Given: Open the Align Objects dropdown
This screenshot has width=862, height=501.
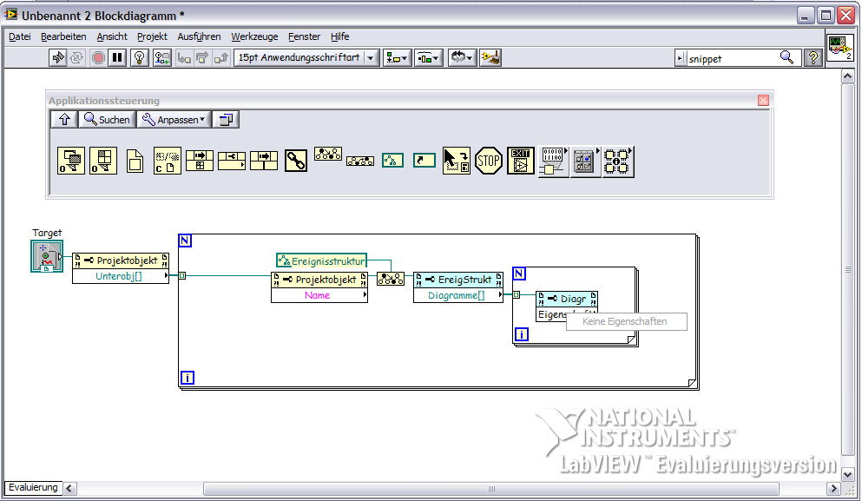Looking at the screenshot, I should tap(397, 58).
